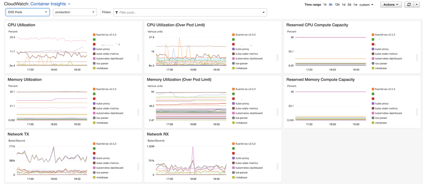Open the Container Insights view selector

coord(50,4)
